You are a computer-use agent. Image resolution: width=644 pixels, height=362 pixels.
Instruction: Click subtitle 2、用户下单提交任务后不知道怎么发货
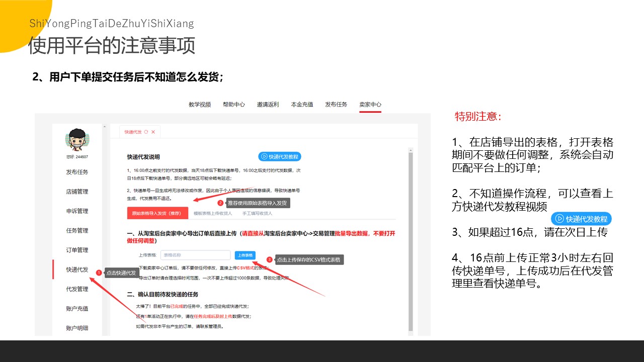(x=128, y=77)
